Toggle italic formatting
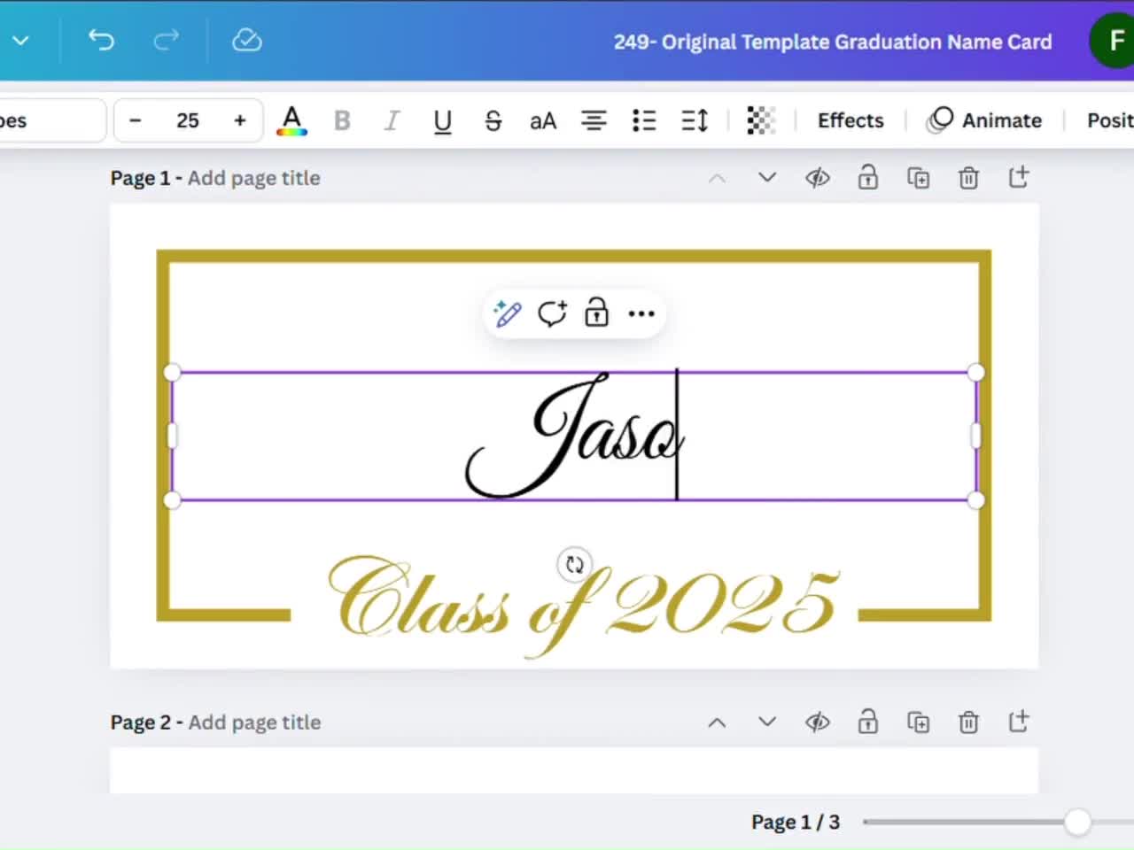 click(392, 120)
